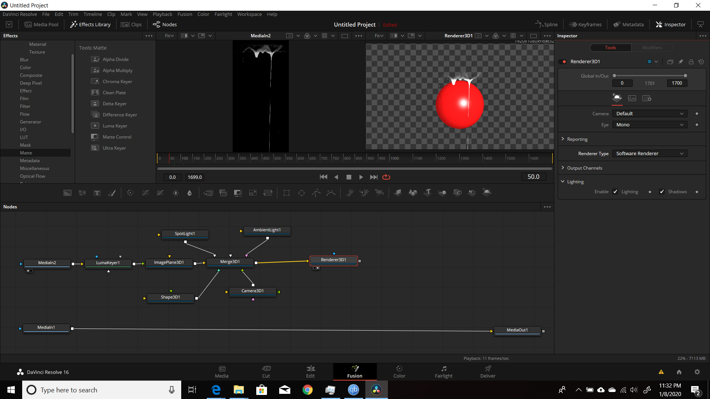Uncheck the Lighting enable checkbox
The height and width of the screenshot is (399, 710).
[615, 192]
